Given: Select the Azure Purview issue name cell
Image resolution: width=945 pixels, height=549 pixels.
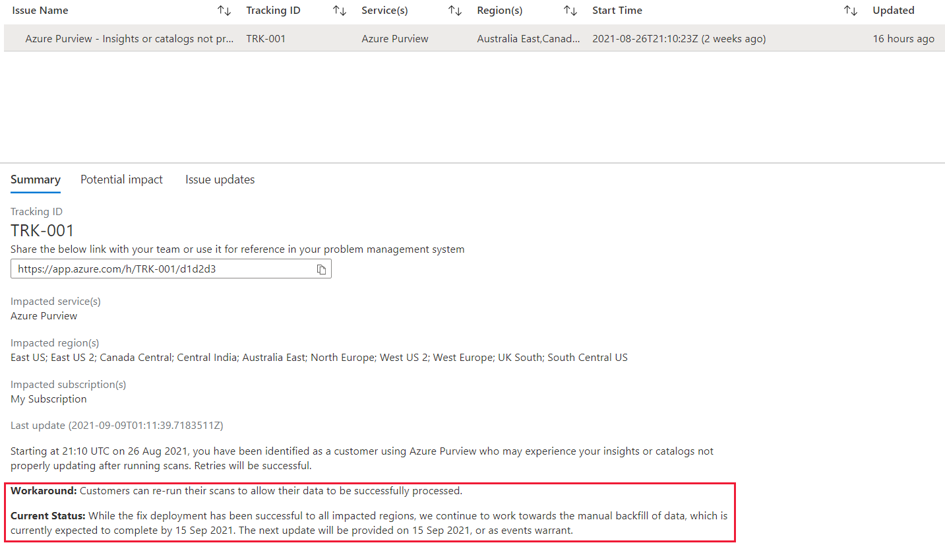Looking at the screenshot, I should (129, 39).
